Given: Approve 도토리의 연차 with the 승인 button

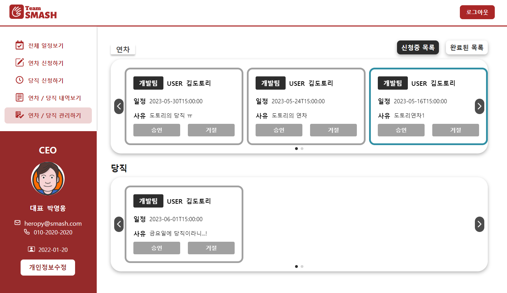Looking at the screenshot, I should [x=279, y=130].
